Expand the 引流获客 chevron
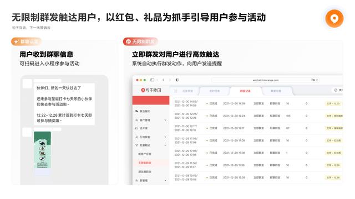 (x=165, y=137)
